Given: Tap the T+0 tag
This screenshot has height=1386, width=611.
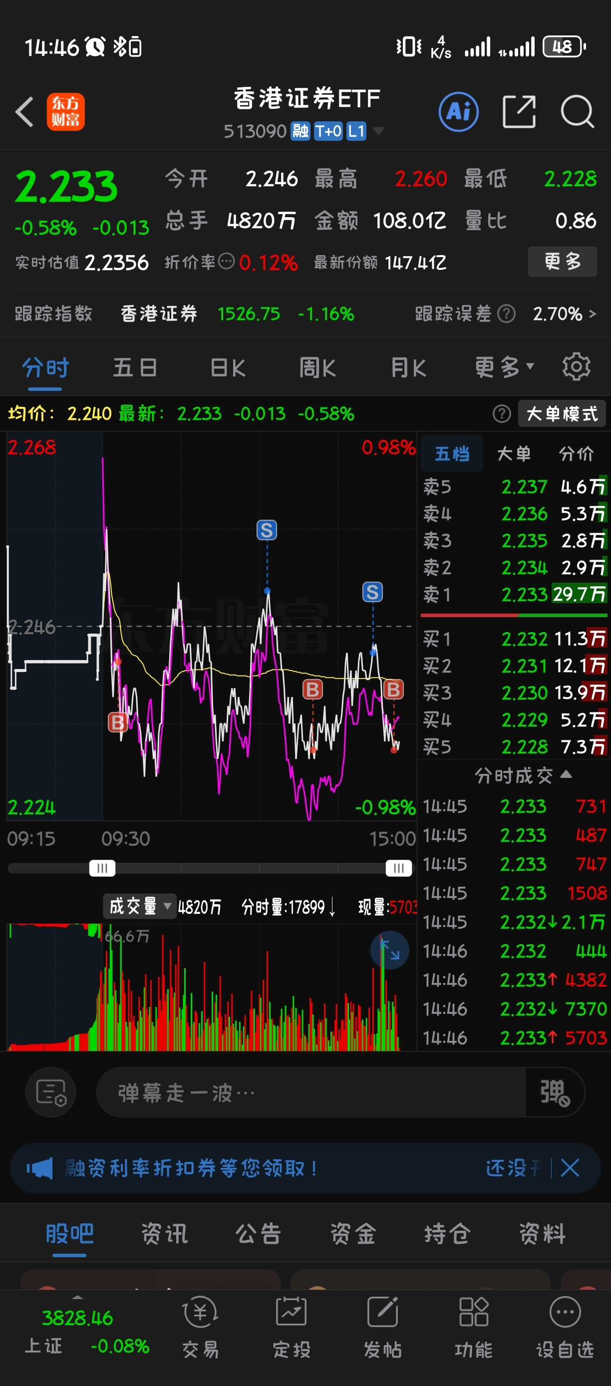Looking at the screenshot, I should (x=328, y=131).
